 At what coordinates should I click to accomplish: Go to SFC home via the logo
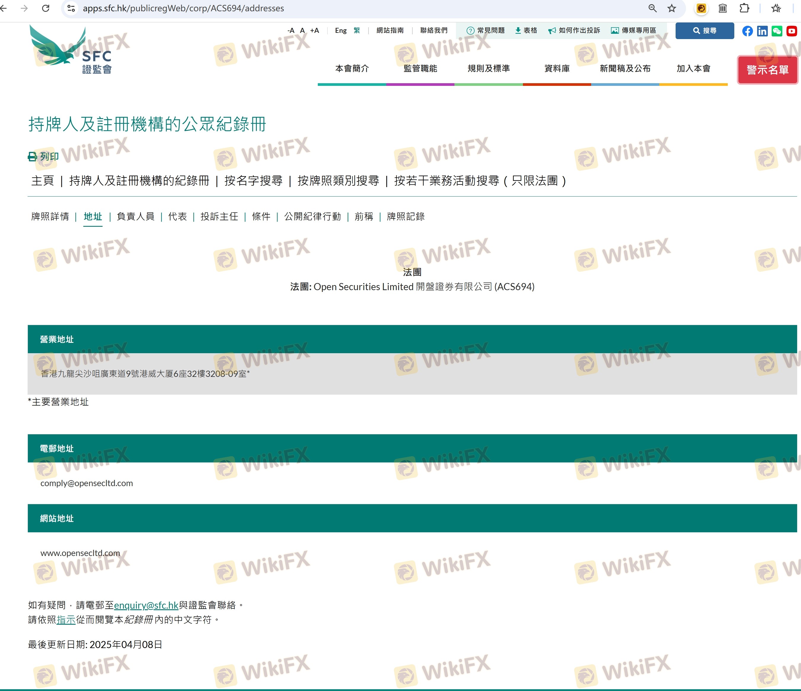click(71, 50)
